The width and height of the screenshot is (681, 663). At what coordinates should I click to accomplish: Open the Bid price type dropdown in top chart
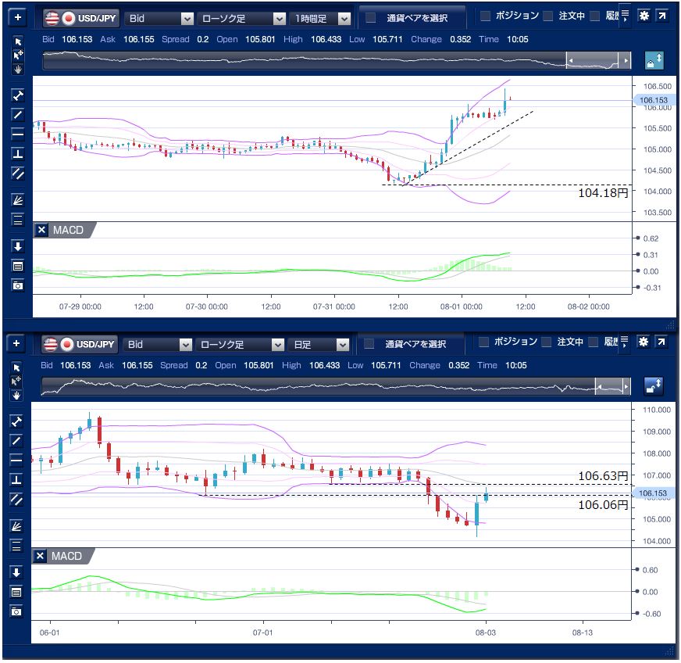(x=159, y=17)
